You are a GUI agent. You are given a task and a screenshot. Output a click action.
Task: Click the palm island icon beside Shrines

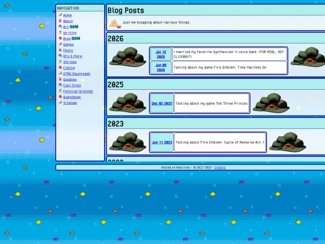[x=60, y=61]
